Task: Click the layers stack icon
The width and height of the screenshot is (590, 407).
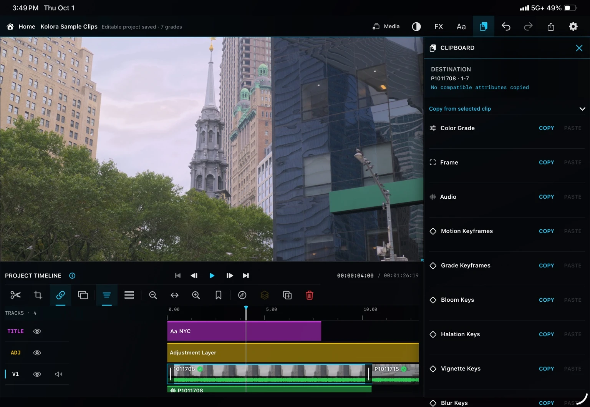Action: click(x=265, y=295)
